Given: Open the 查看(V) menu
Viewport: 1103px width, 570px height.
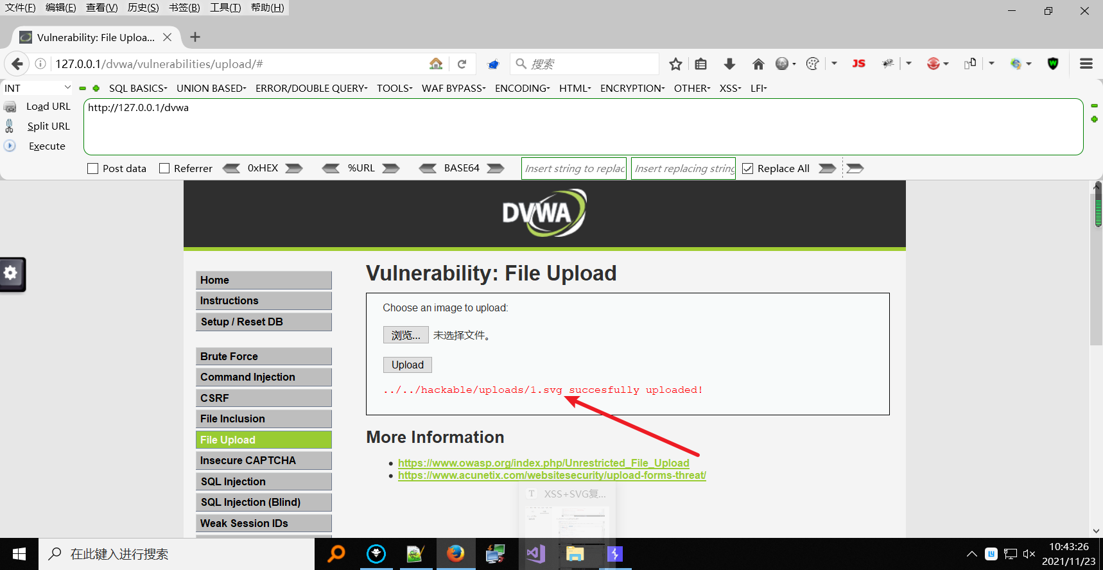Looking at the screenshot, I should pos(102,8).
